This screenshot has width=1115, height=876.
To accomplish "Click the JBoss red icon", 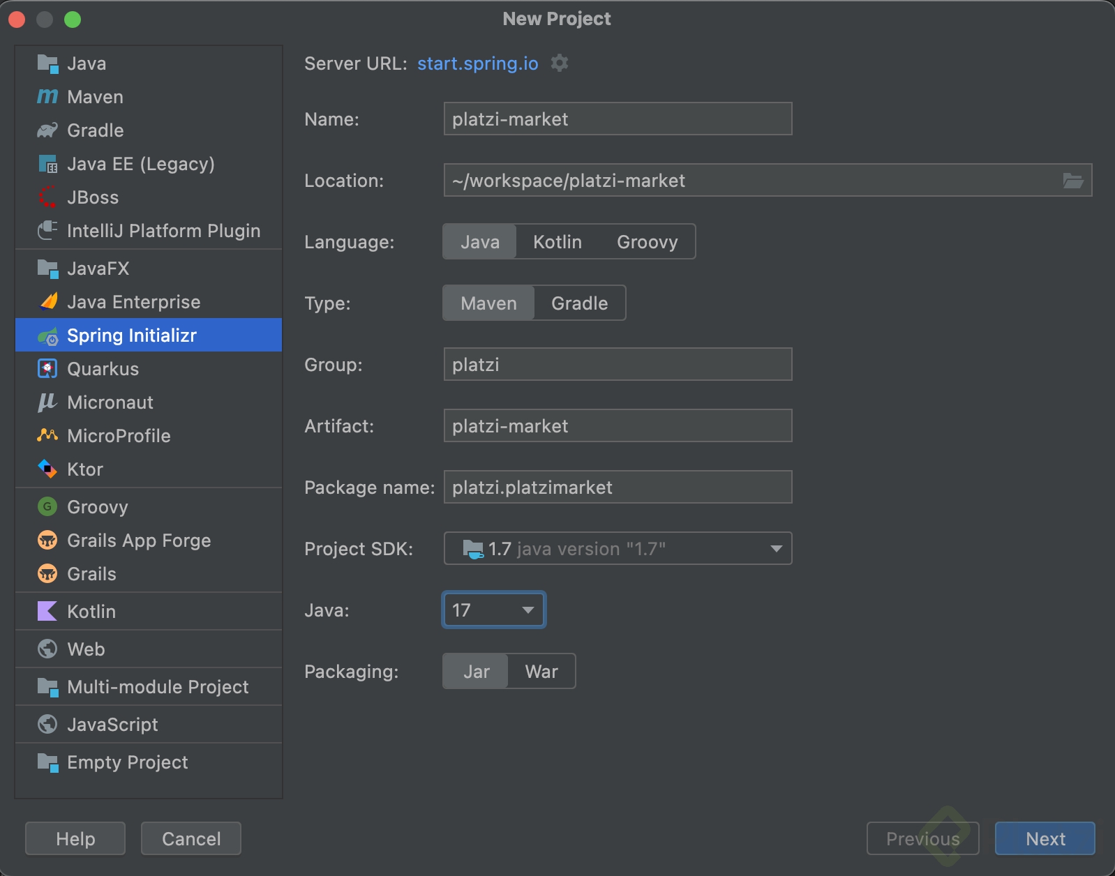I will click(47, 197).
